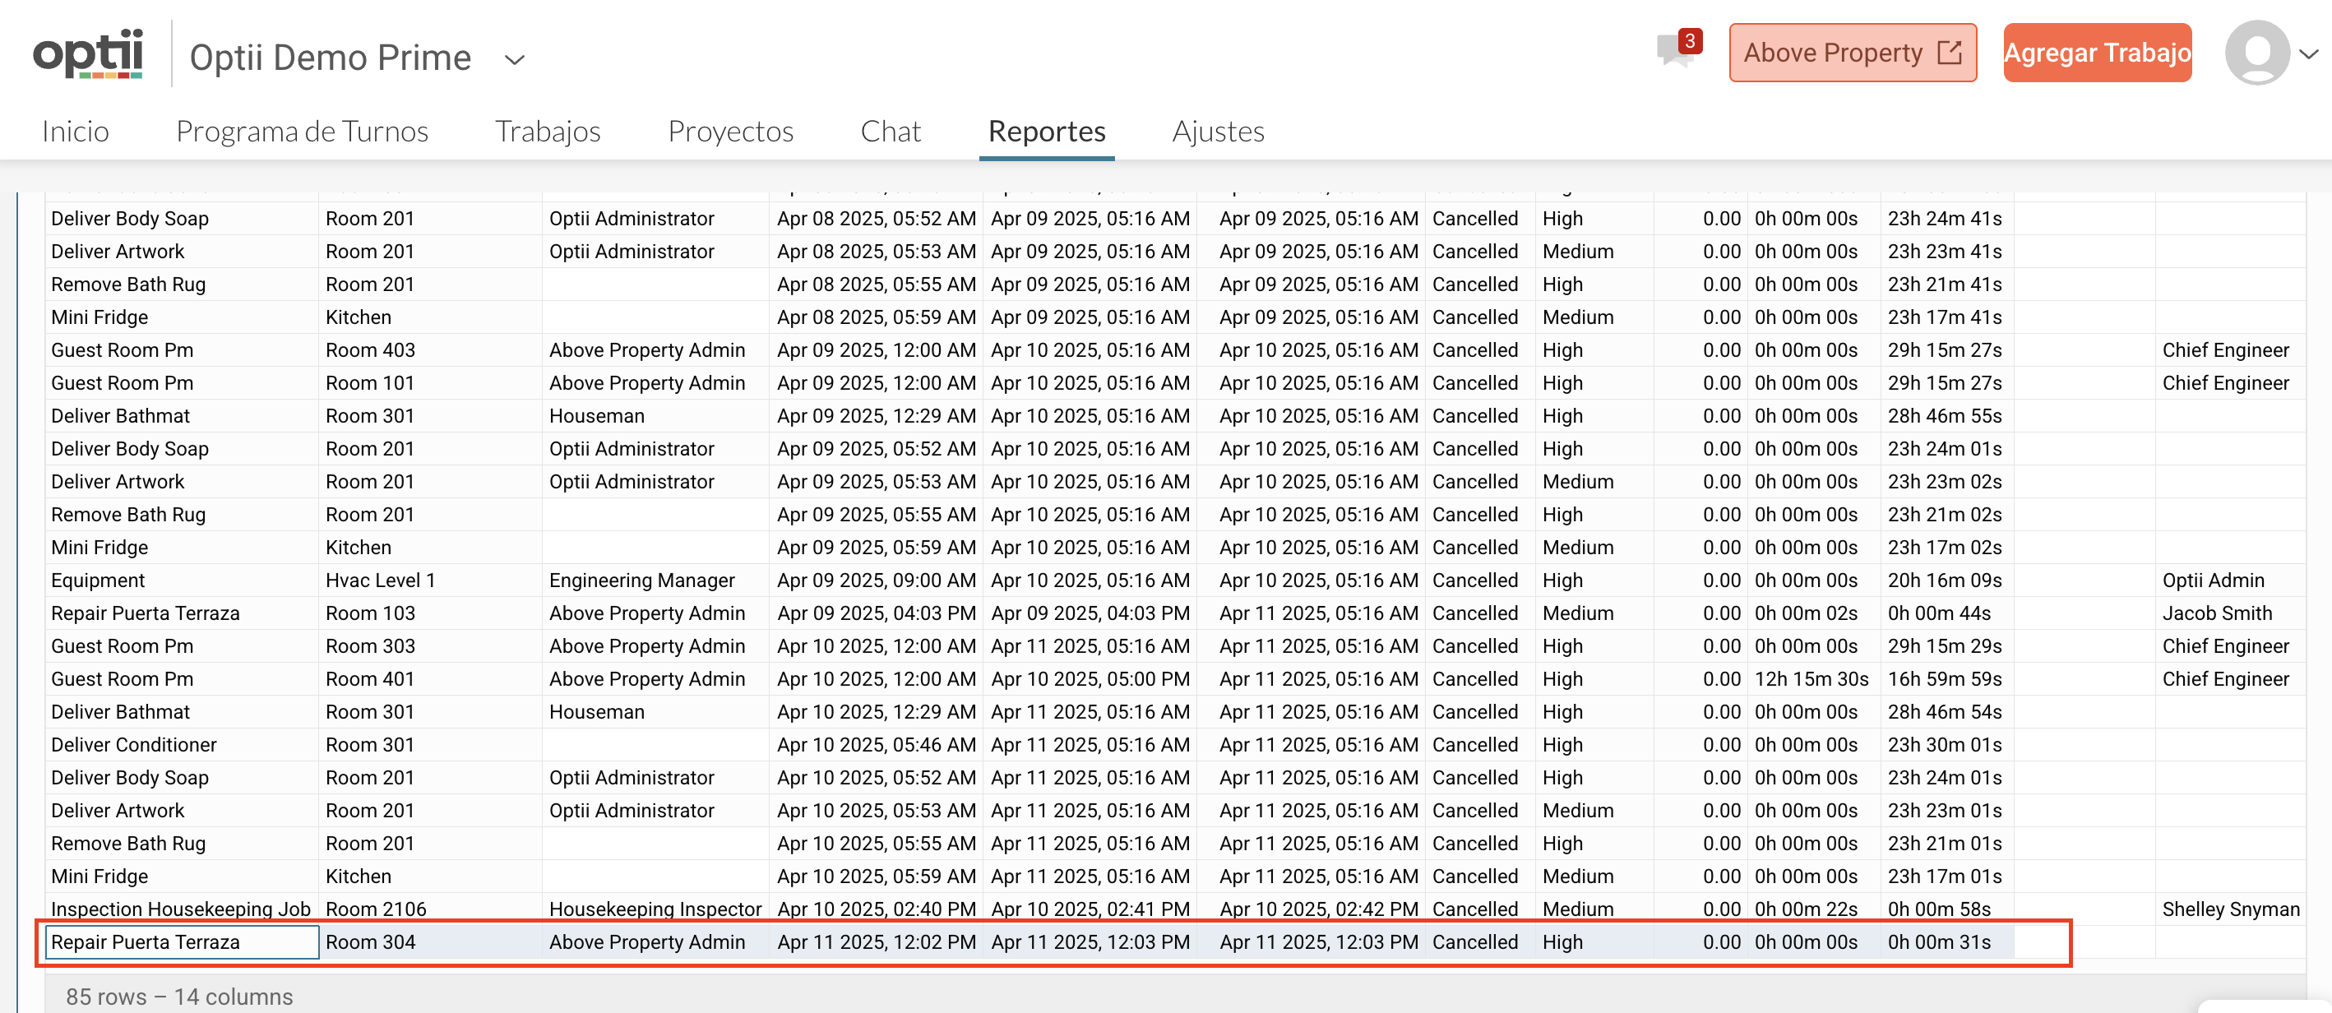
Task: Click the Apr 10 2025, 05:00 PM cell
Action: point(1090,679)
